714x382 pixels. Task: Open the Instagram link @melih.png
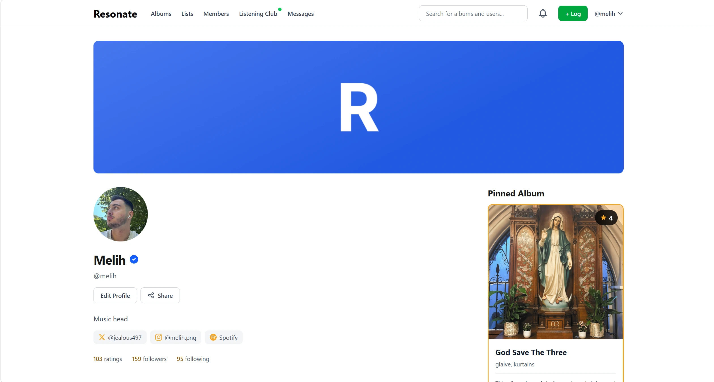click(176, 337)
